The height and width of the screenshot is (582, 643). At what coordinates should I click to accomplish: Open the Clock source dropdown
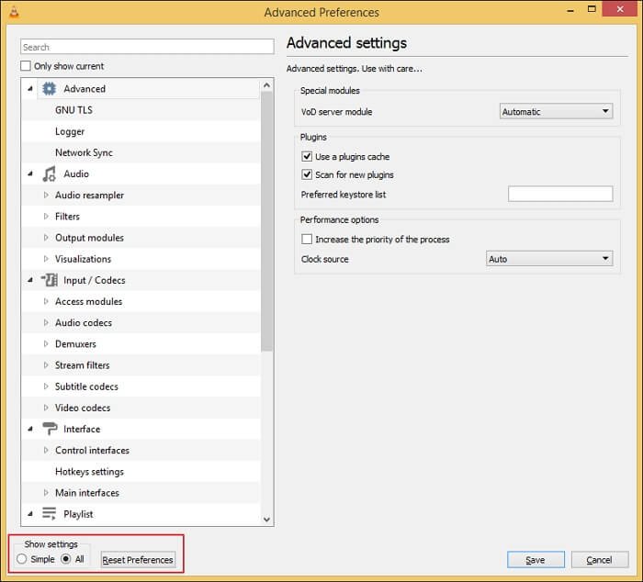[548, 259]
